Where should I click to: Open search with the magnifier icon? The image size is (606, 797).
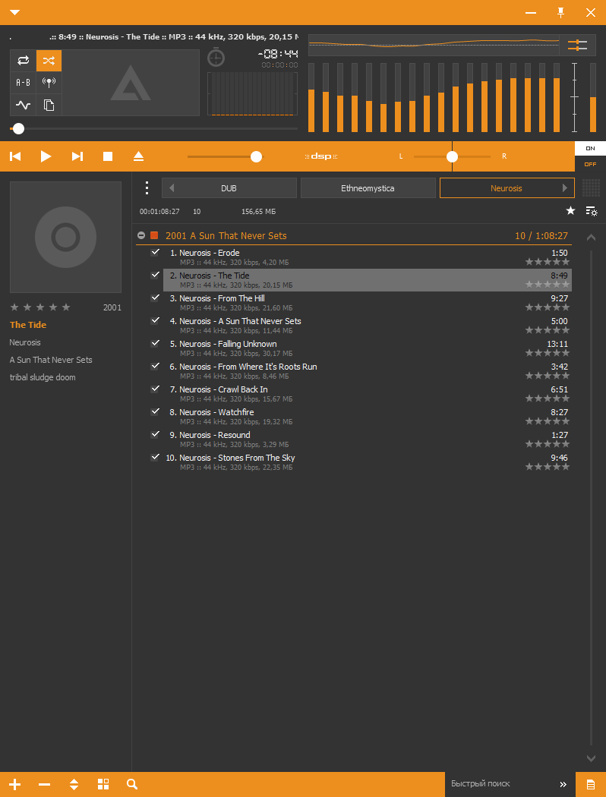[x=132, y=784]
